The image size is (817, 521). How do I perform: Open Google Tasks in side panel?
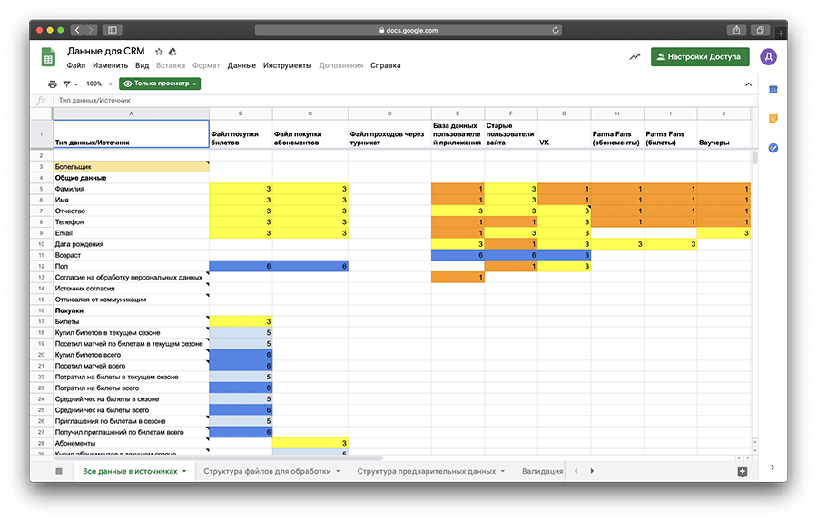[x=773, y=147]
